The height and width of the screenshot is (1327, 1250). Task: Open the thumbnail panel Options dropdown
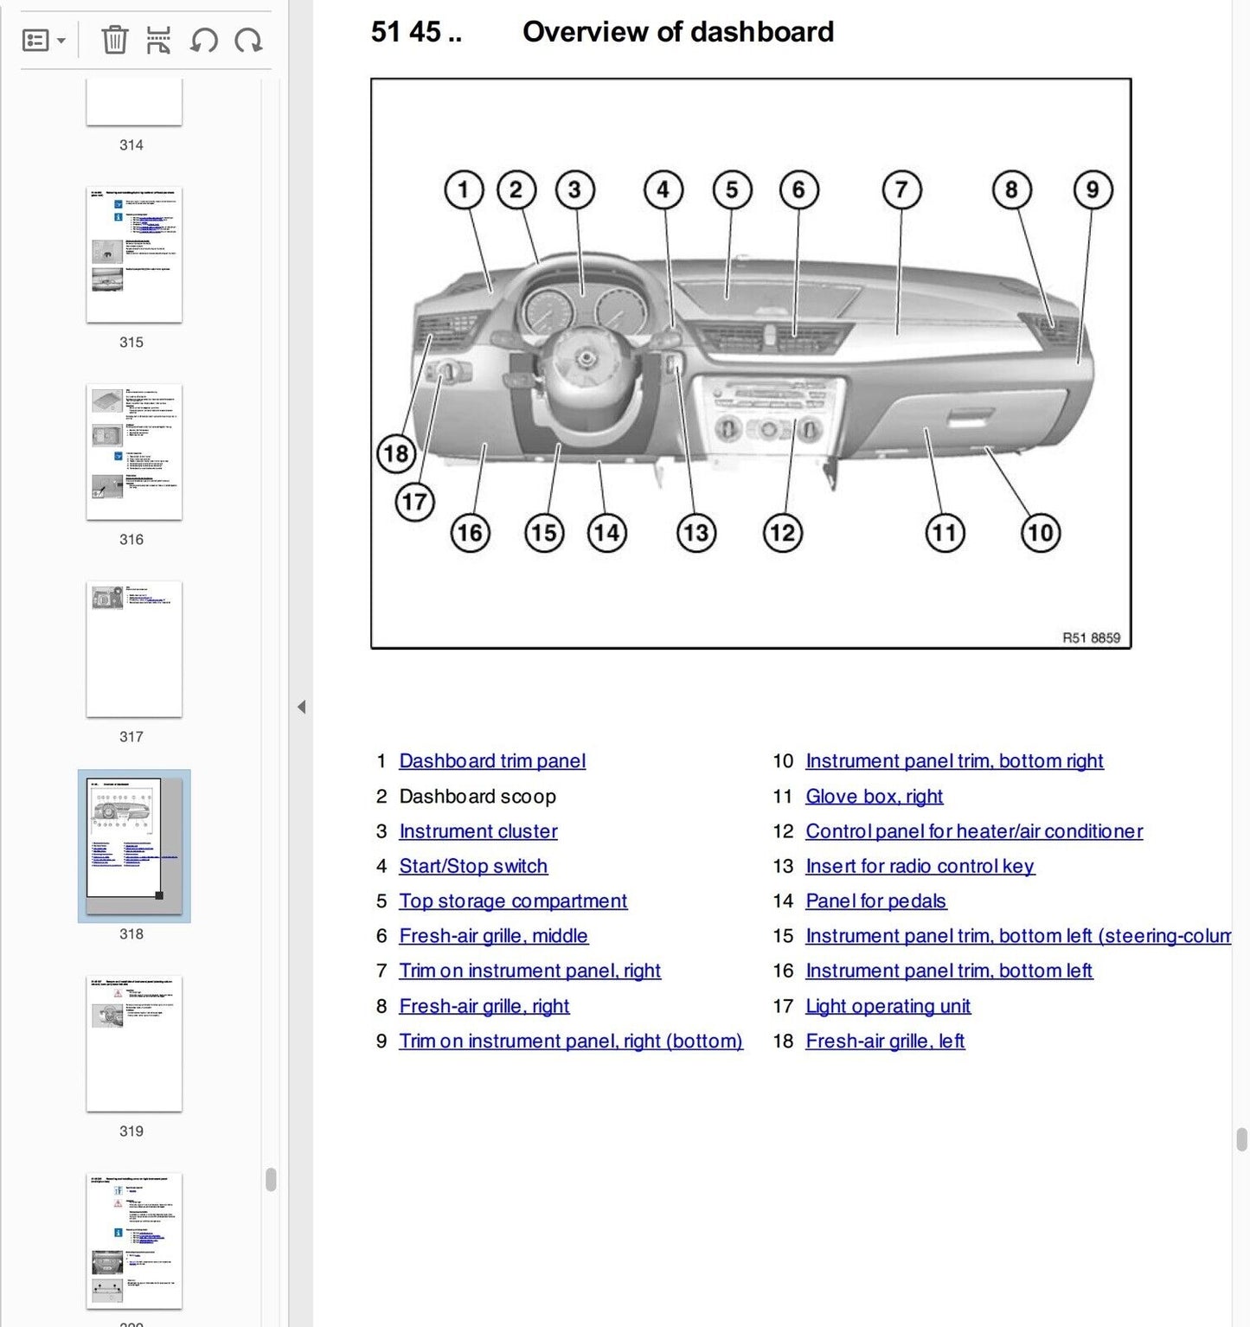44,41
